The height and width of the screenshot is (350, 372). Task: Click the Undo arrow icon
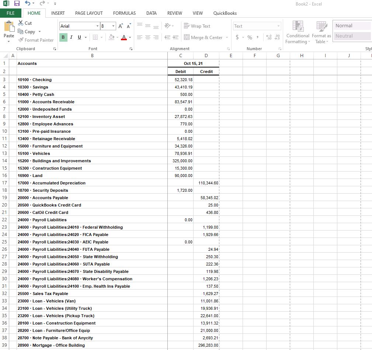click(28, 3)
